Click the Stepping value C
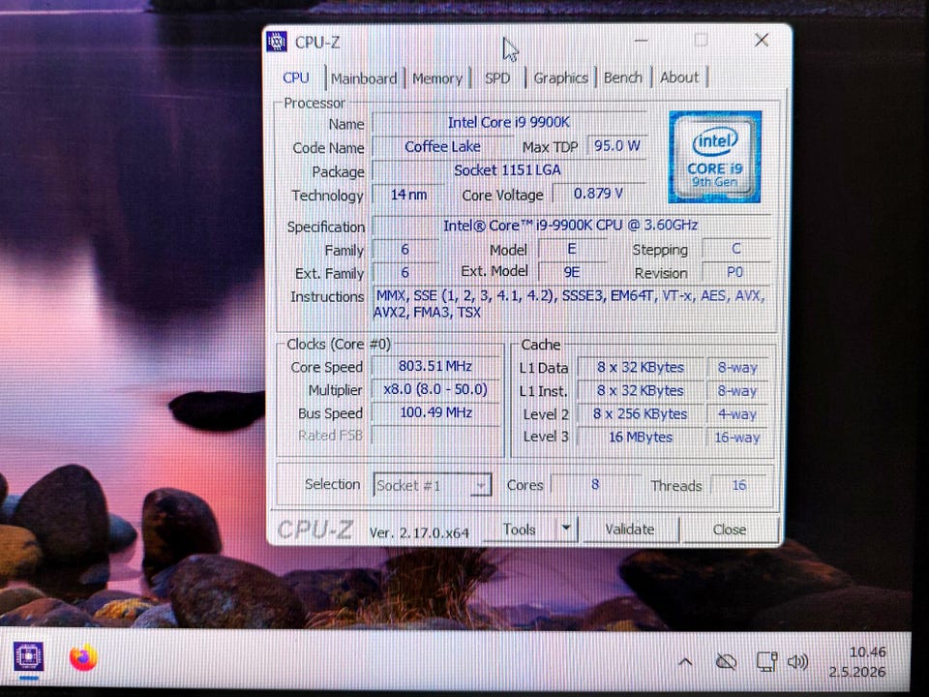Viewport: 929px width, 697px height. (x=735, y=249)
